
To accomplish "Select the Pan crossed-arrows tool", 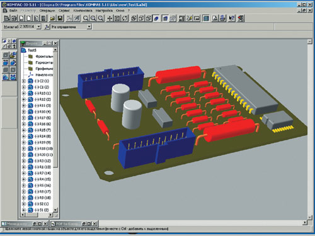I will [x=110, y=18].
